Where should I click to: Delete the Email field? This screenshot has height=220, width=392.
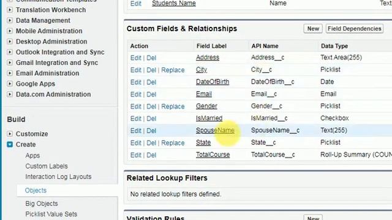point(151,95)
